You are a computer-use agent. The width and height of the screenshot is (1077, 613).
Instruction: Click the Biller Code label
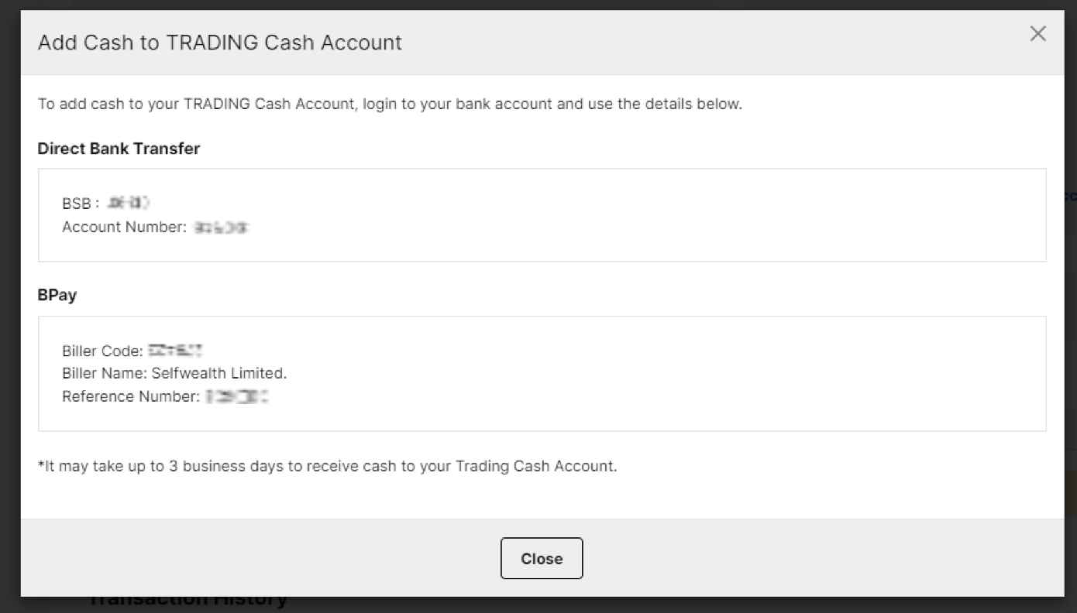[x=102, y=351]
